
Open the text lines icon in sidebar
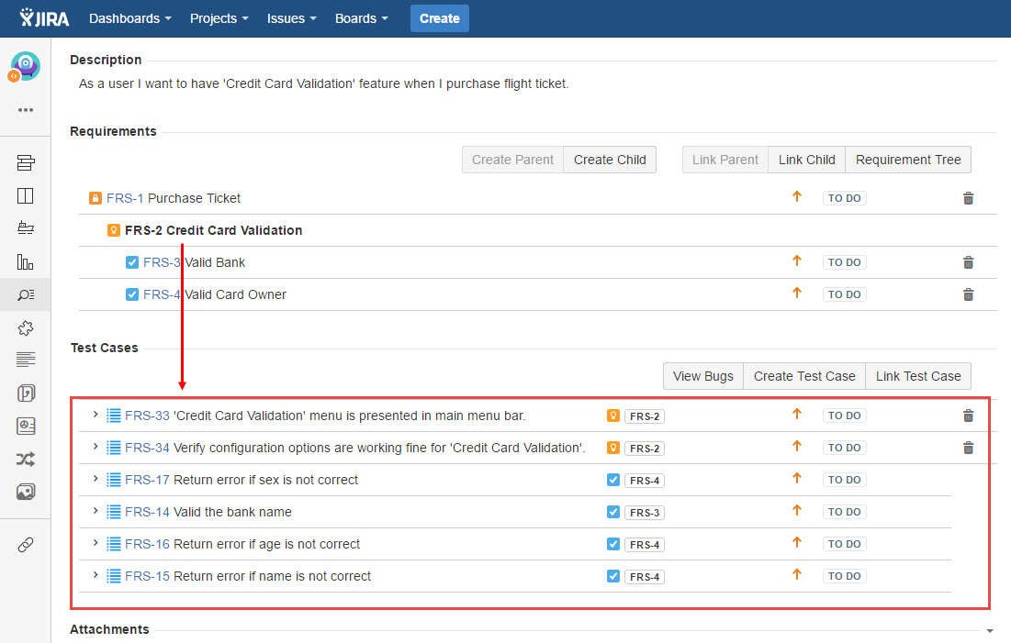pyautogui.click(x=26, y=360)
